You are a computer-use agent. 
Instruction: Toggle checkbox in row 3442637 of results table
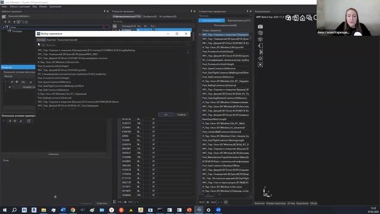click(x=153, y=153)
